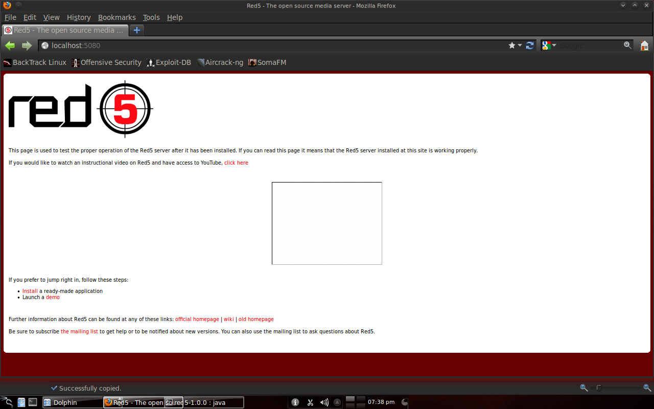Follow the official homepage link
The width and height of the screenshot is (654, 409).
coord(197,319)
